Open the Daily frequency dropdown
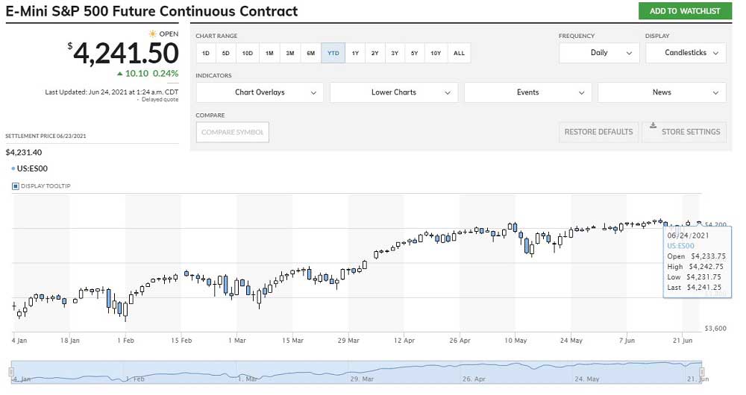 (x=599, y=53)
